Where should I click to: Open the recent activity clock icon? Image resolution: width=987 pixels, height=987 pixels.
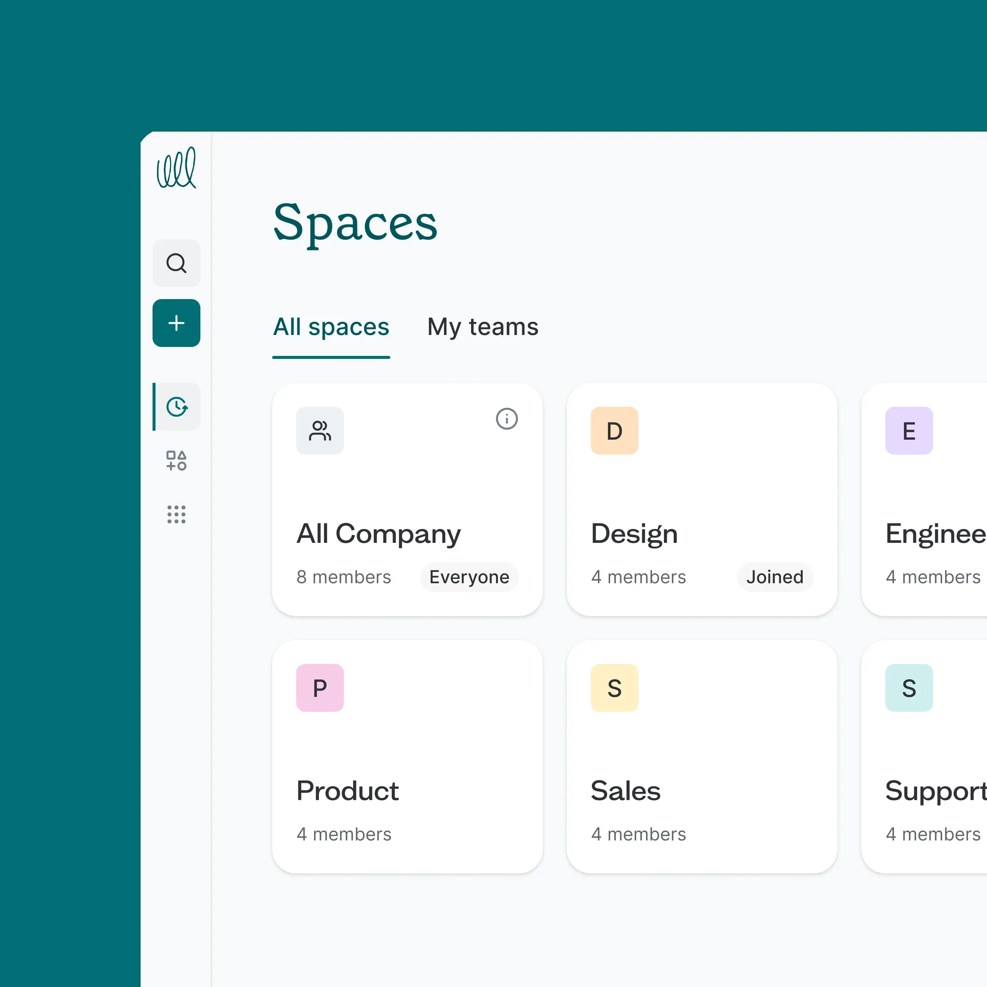(x=177, y=407)
